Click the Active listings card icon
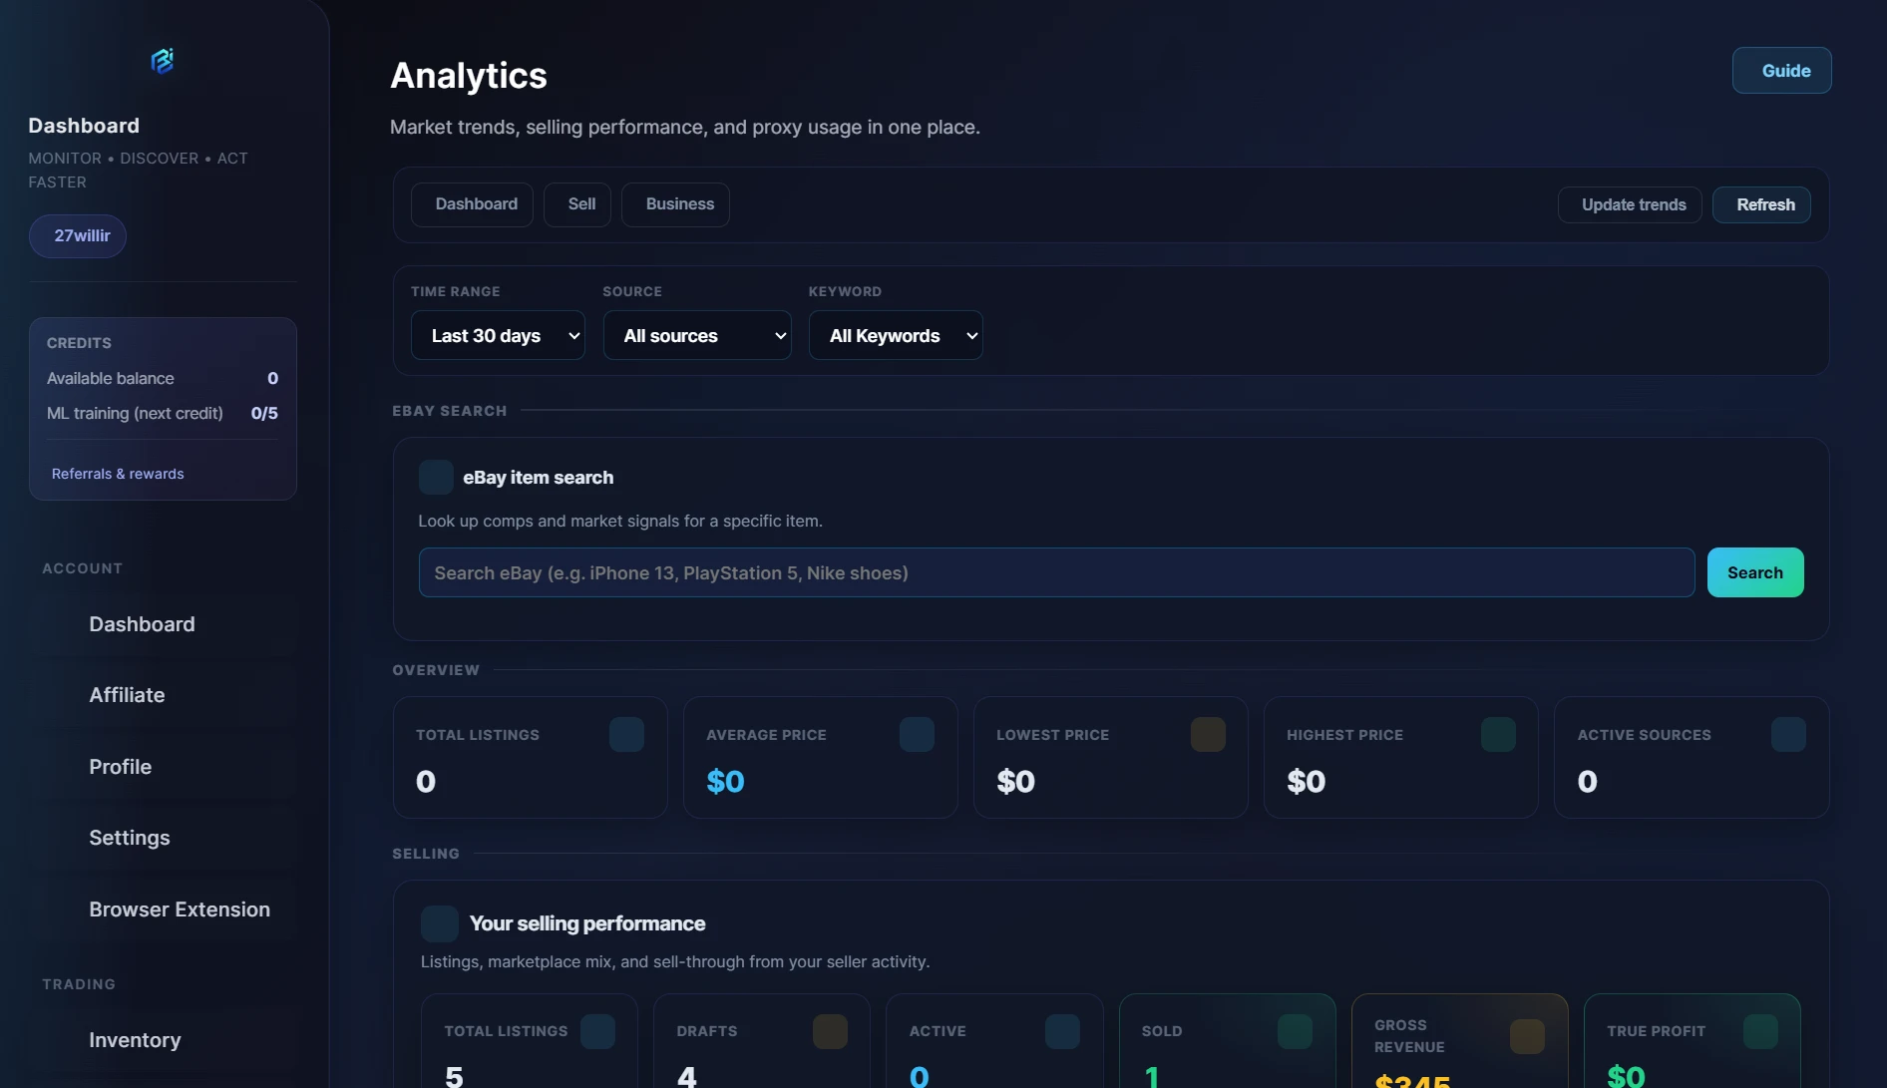Screen dimensions: 1887x1088 coord(1062,1031)
